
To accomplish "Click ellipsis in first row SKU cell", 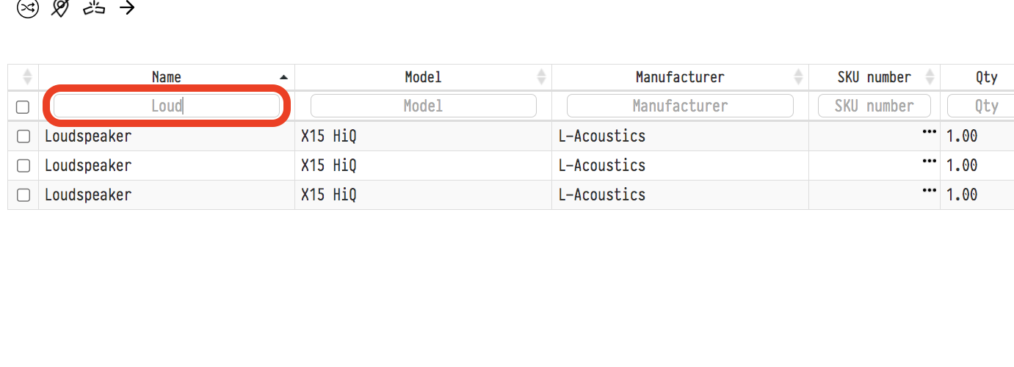I will tap(930, 131).
